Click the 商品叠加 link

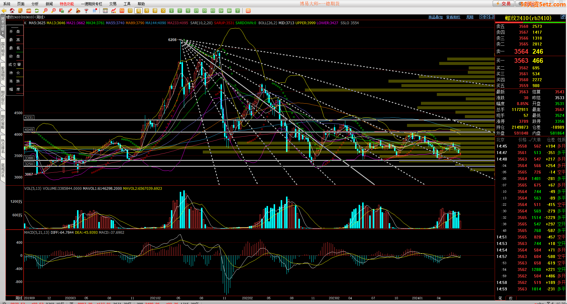[435, 17]
